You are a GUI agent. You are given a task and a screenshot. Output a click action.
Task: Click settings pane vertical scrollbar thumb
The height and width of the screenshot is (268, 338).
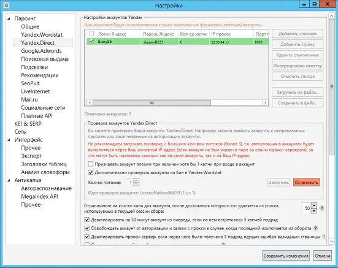click(x=332, y=86)
